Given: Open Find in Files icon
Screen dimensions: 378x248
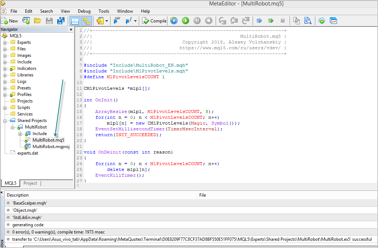Looking at the screenshot, I should click(308, 21).
